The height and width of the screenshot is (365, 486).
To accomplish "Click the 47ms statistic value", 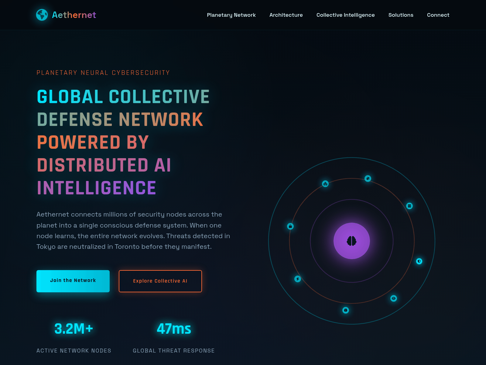I will click(x=174, y=329).
